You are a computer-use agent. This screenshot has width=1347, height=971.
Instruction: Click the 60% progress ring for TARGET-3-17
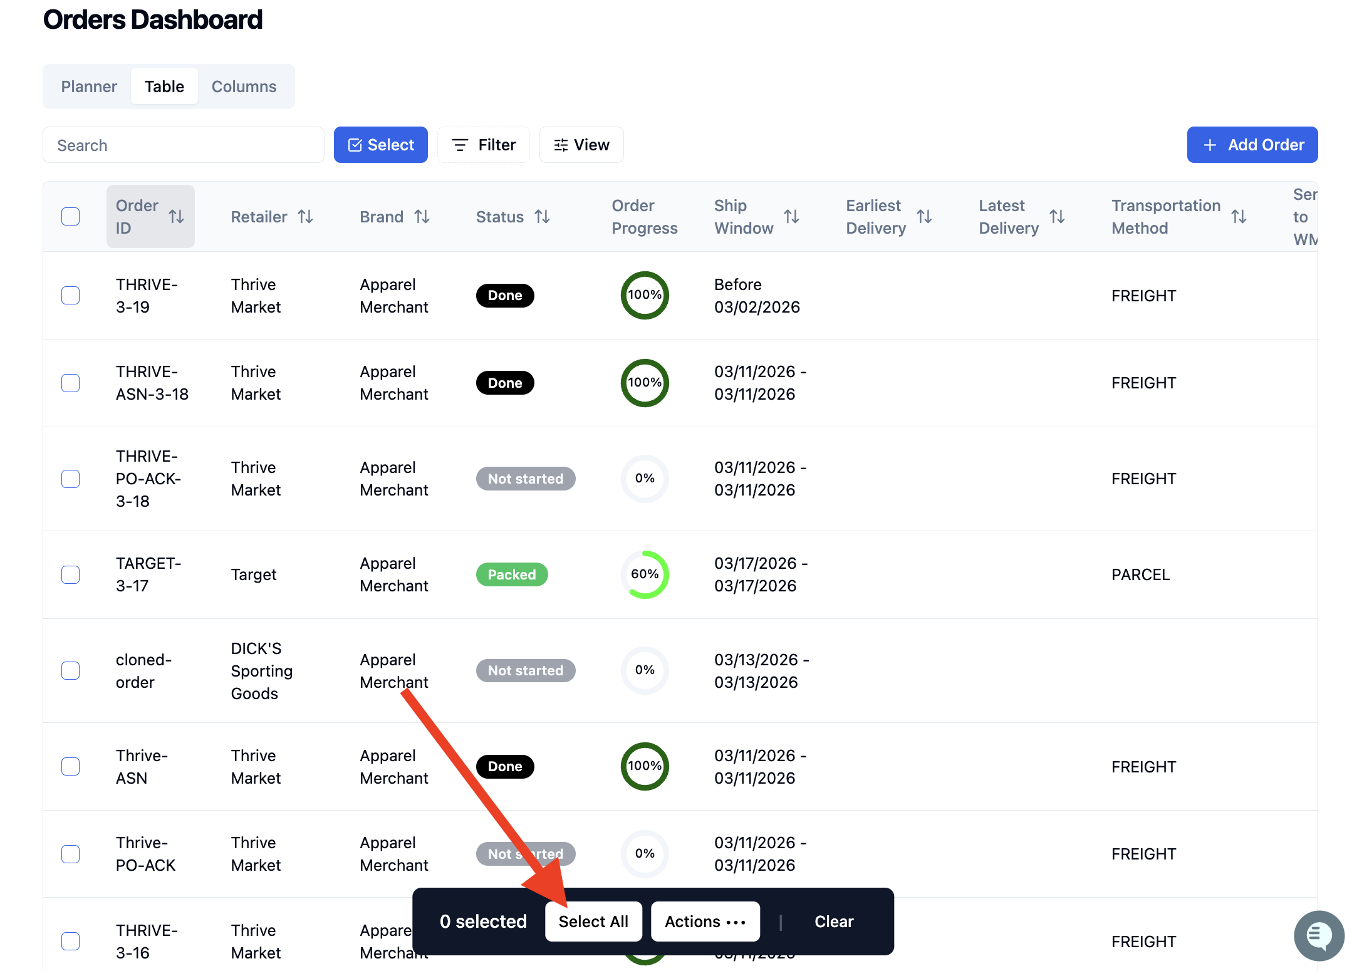(x=645, y=574)
